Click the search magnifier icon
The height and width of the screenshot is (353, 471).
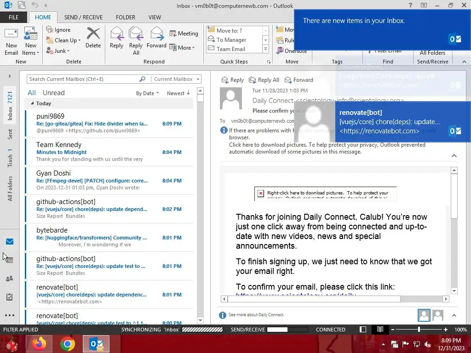pos(143,79)
